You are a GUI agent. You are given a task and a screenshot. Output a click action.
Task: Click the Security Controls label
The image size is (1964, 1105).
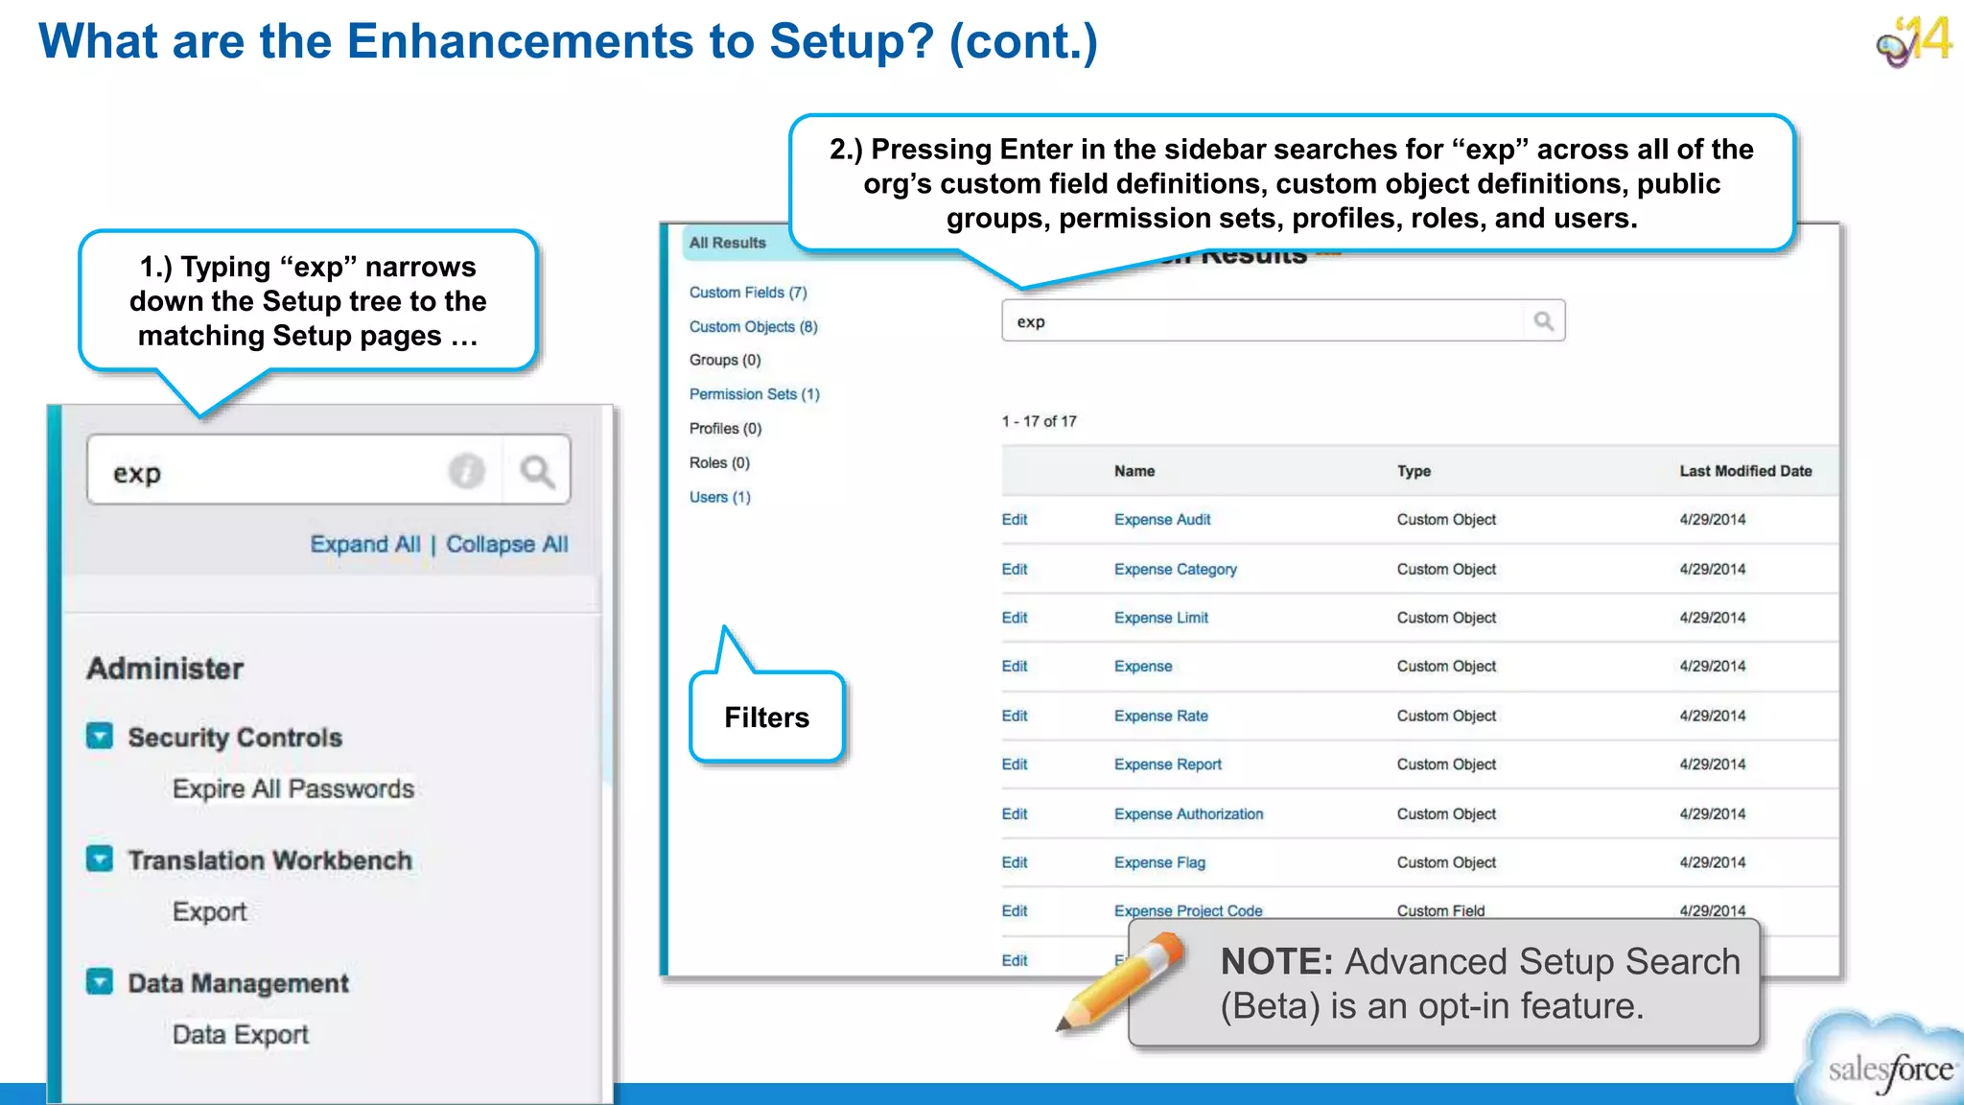235,737
